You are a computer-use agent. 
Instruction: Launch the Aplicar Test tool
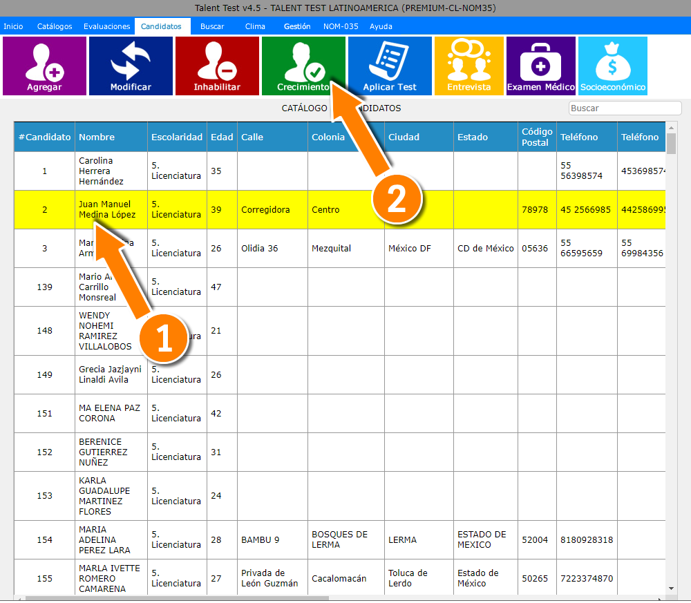pos(390,66)
